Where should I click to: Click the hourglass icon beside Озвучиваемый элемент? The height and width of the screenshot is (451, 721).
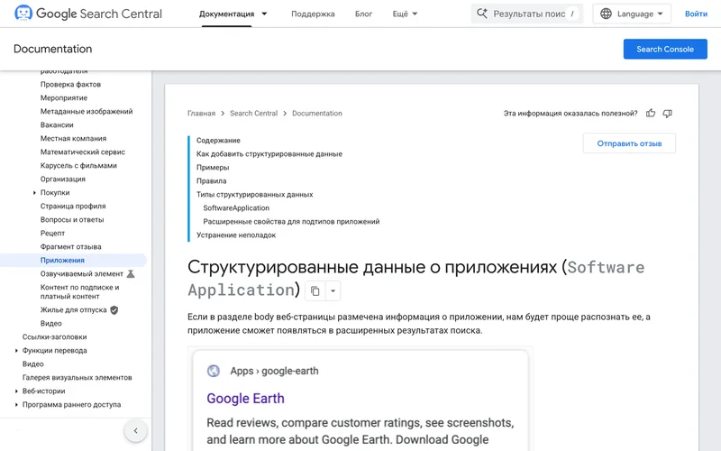[x=131, y=274]
